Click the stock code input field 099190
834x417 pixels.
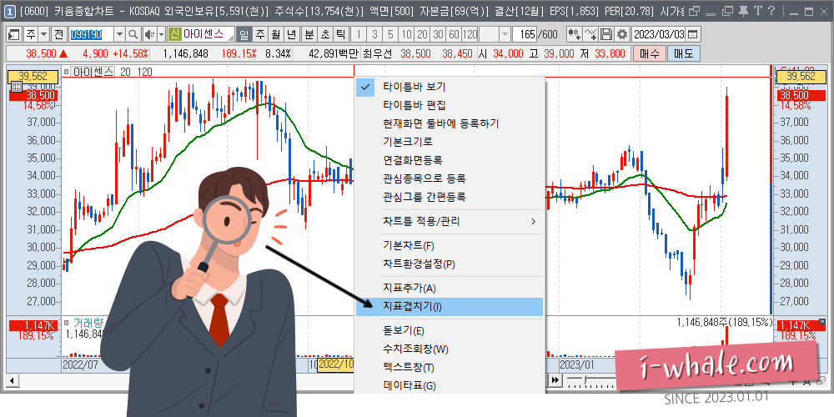(x=91, y=35)
